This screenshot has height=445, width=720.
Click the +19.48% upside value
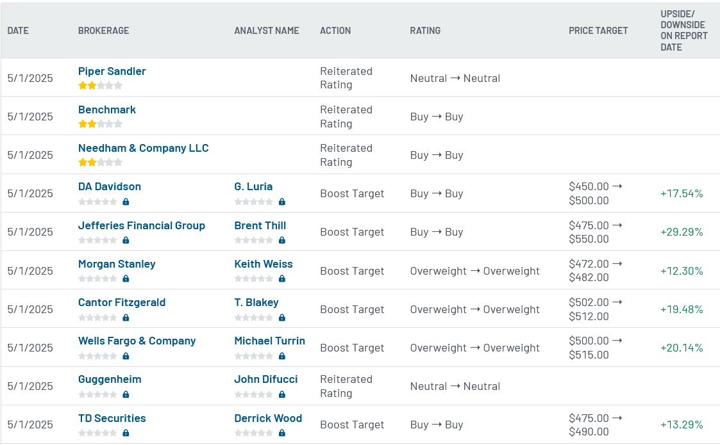coord(682,310)
